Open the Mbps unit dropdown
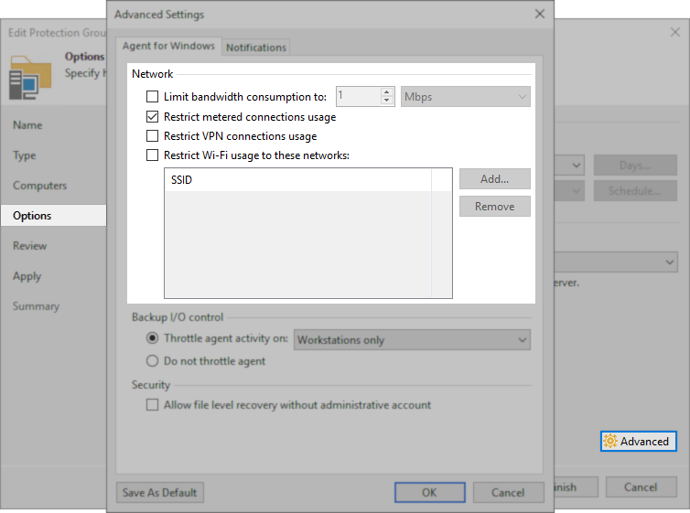 466,97
